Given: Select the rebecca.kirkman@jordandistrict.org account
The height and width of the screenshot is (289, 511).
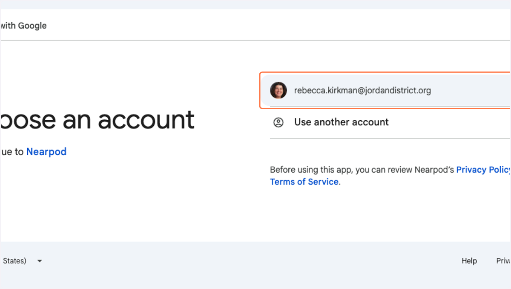Looking at the screenshot, I should tap(385, 90).
